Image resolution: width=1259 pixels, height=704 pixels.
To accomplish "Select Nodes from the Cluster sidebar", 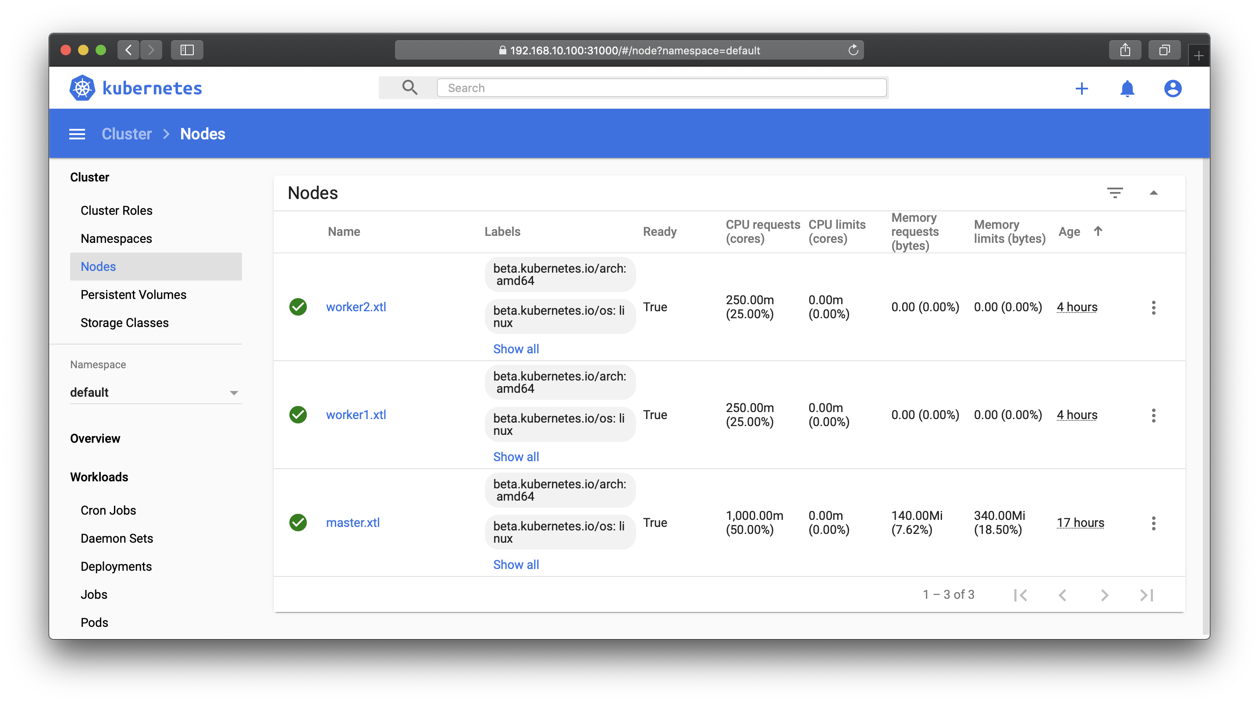I will click(98, 267).
